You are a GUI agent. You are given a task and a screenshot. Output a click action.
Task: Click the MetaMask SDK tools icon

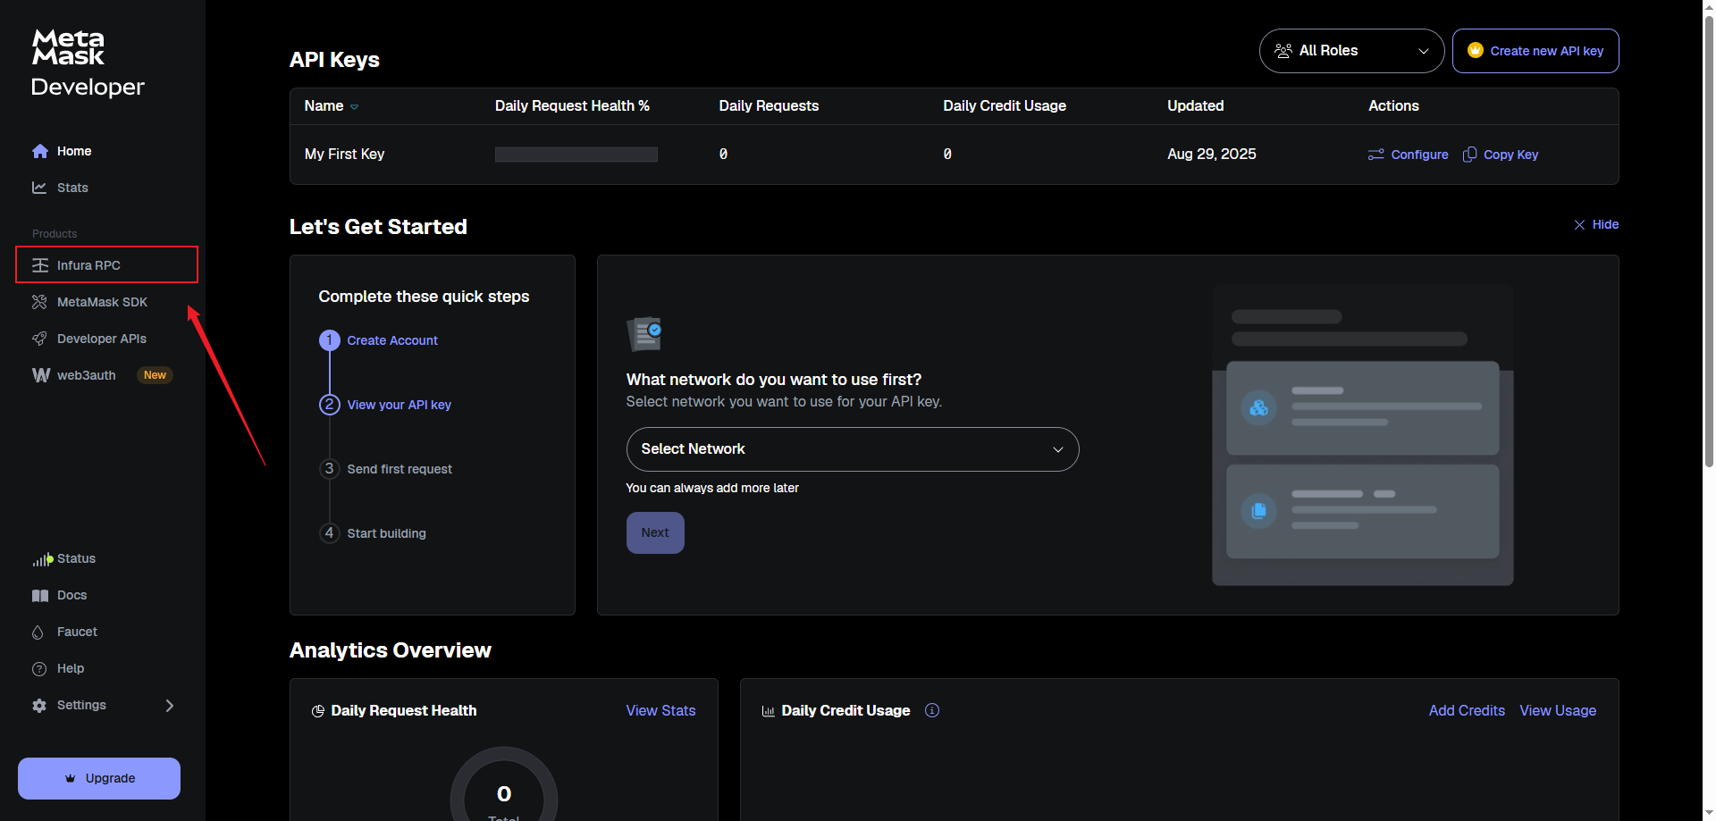tap(39, 302)
